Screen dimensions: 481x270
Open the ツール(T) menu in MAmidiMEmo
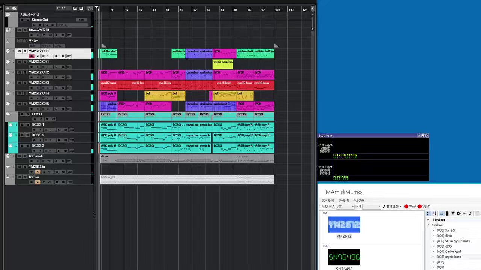[343, 200]
